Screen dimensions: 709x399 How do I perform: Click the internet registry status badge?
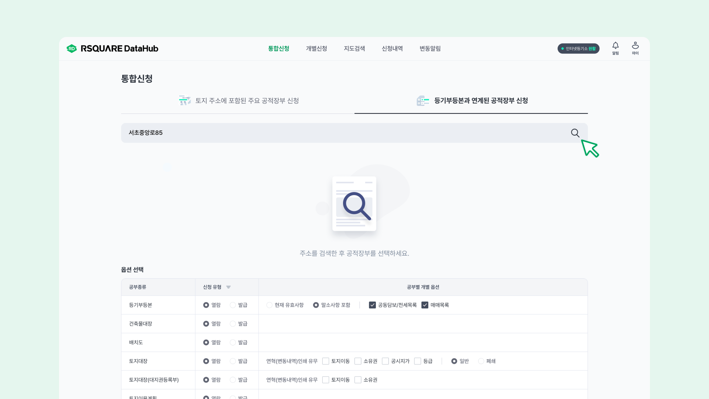tap(578, 48)
